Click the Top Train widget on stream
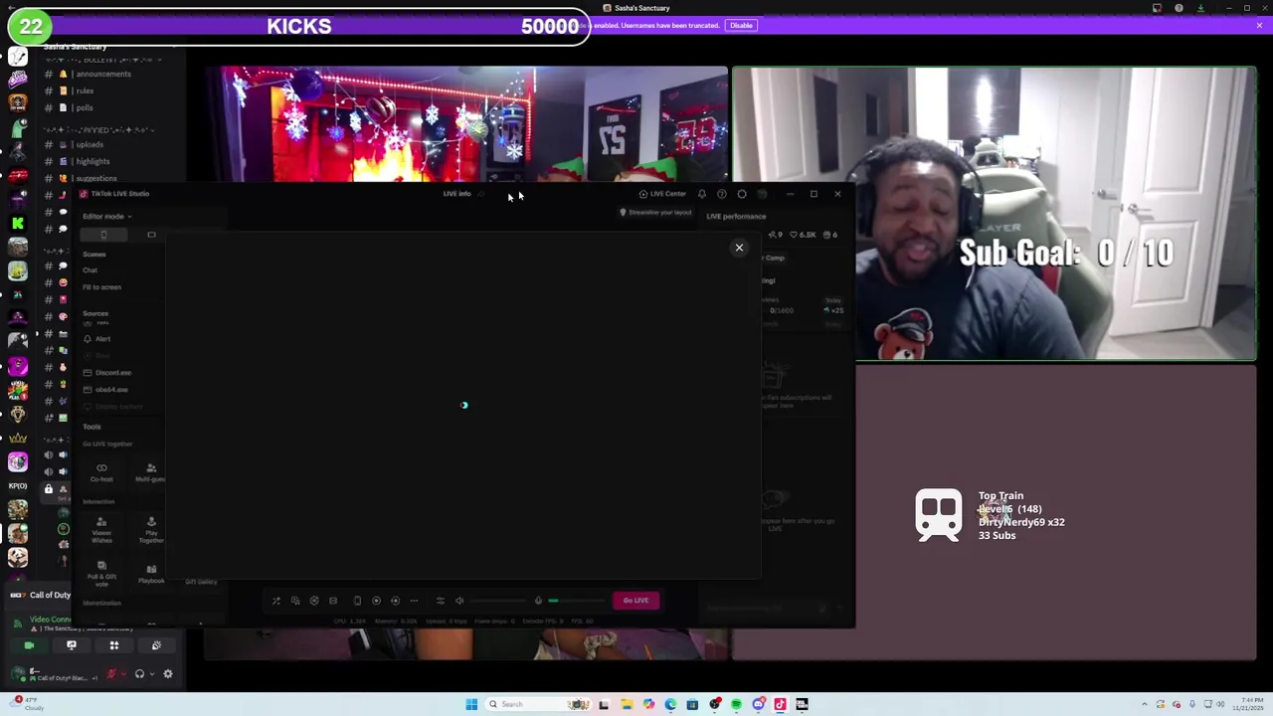Screen dimensions: 1273x716 (x=991, y=515)
